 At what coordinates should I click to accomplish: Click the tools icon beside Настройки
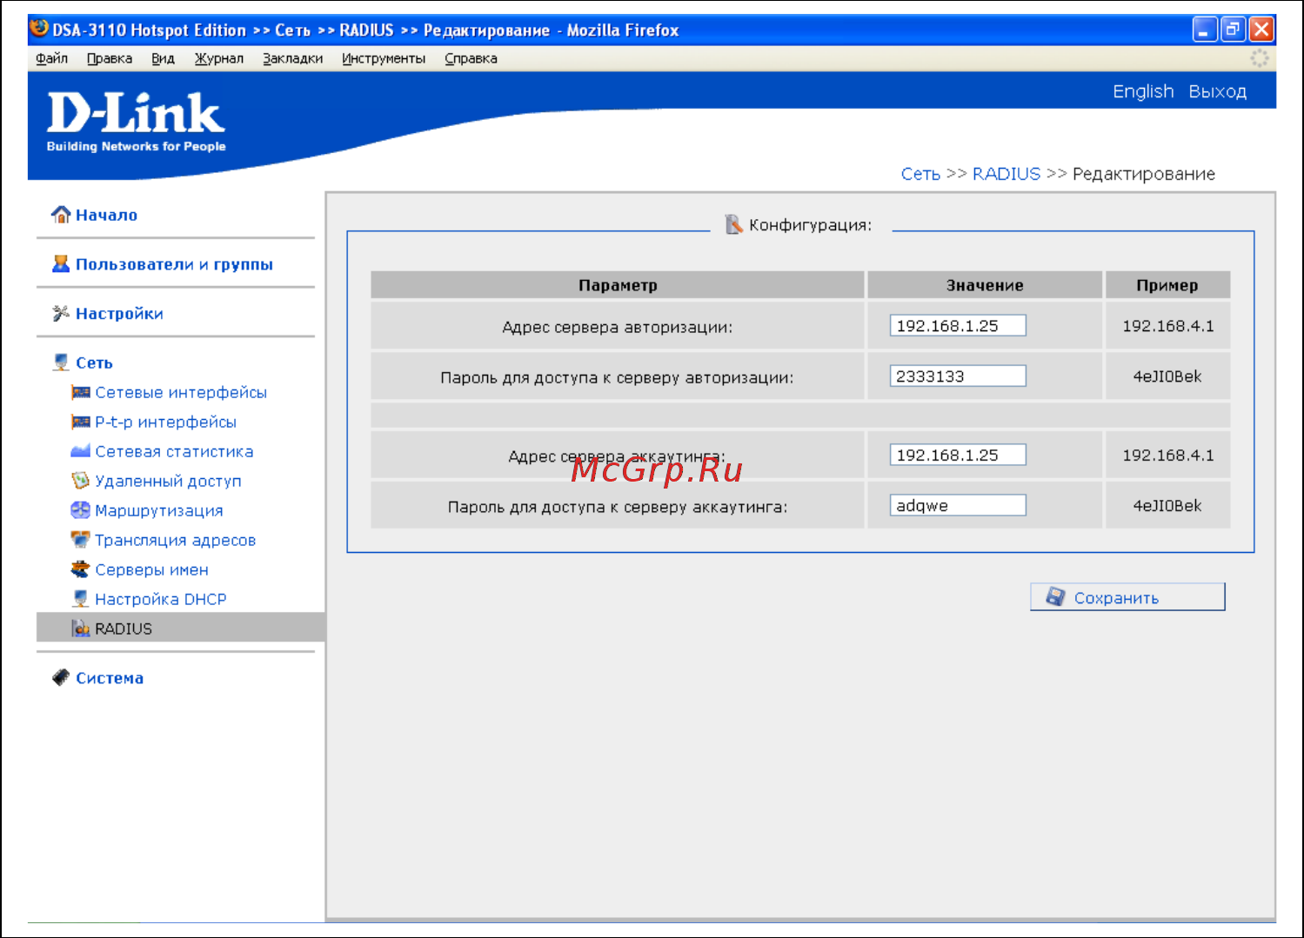click(61, 313)
